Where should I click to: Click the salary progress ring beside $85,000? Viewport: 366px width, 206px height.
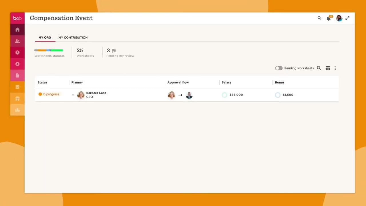point(224,95)
